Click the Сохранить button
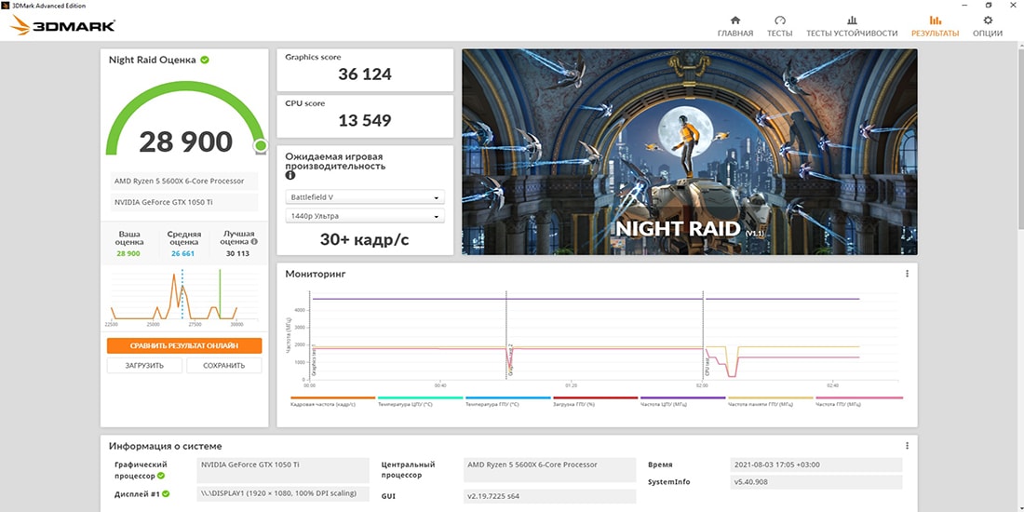 coord(223,366)
